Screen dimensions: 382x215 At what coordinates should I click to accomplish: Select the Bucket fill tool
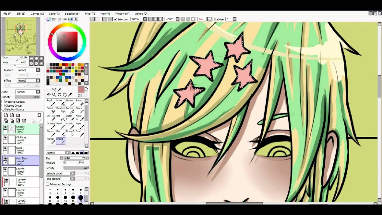(x=70, y=110)
